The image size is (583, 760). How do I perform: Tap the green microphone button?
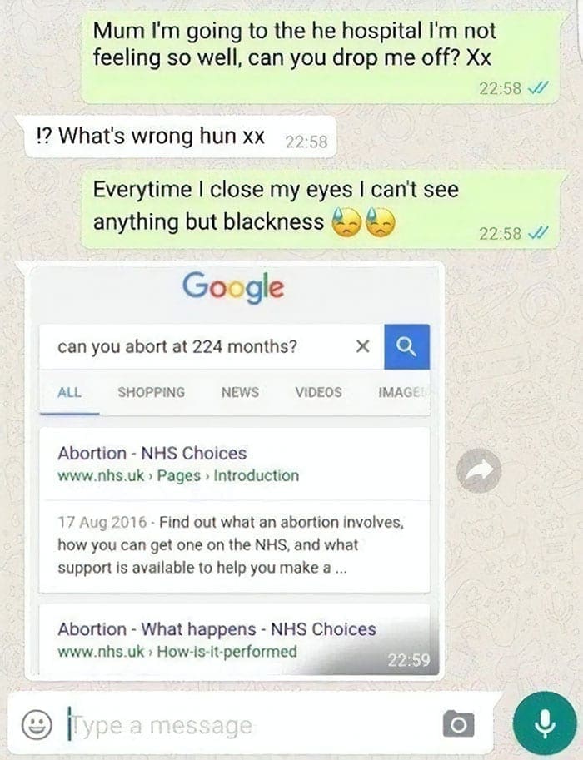click(545, 723)
